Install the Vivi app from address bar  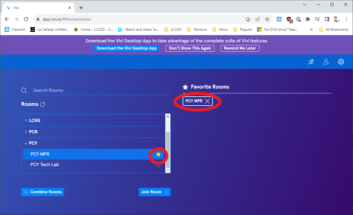(248, 19)
